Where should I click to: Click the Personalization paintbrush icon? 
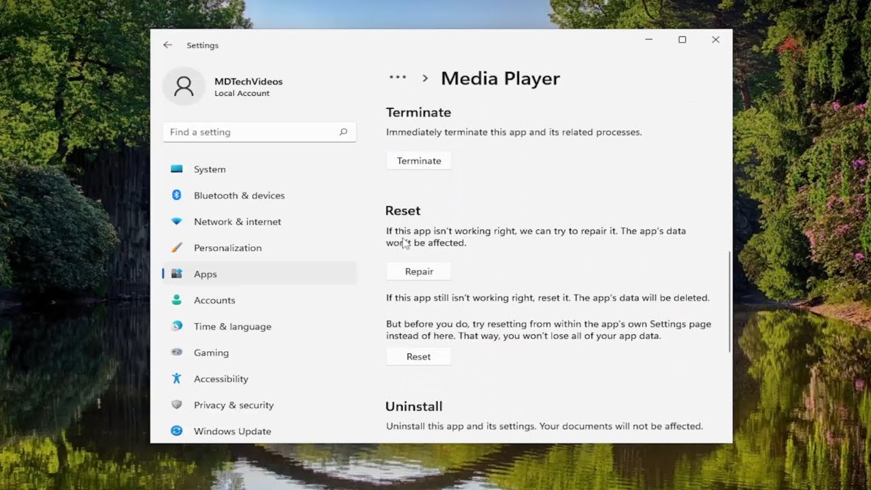tap(177, 248)
